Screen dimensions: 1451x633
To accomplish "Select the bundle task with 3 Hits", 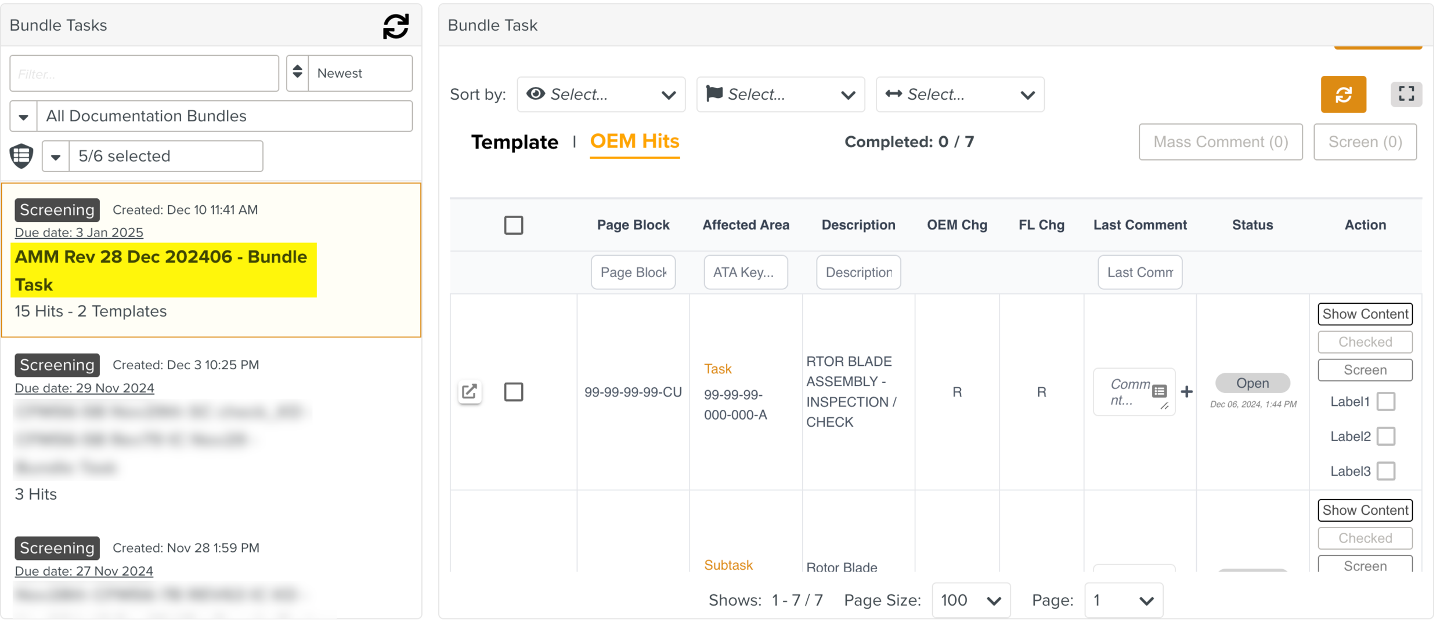I will (211, 429).
